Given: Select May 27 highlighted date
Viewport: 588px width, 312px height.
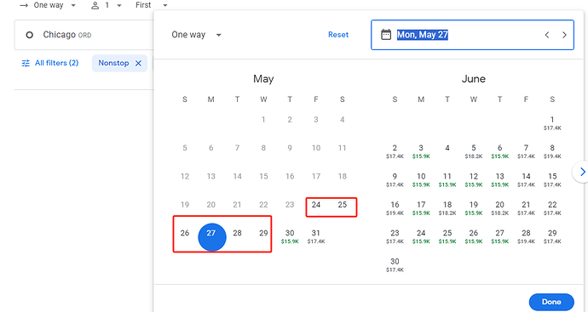Looking at the screenshot, I should click(x=212, y=237).
